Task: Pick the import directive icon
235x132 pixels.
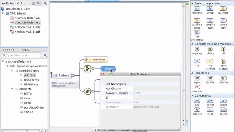Action: [x=197, y=78]
